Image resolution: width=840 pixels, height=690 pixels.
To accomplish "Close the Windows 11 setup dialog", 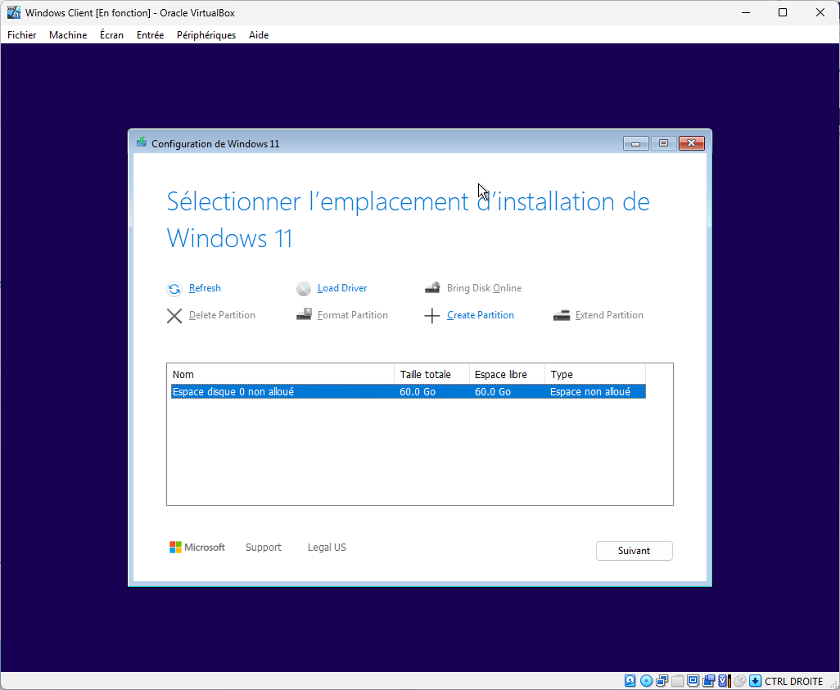I will [691, 143].
